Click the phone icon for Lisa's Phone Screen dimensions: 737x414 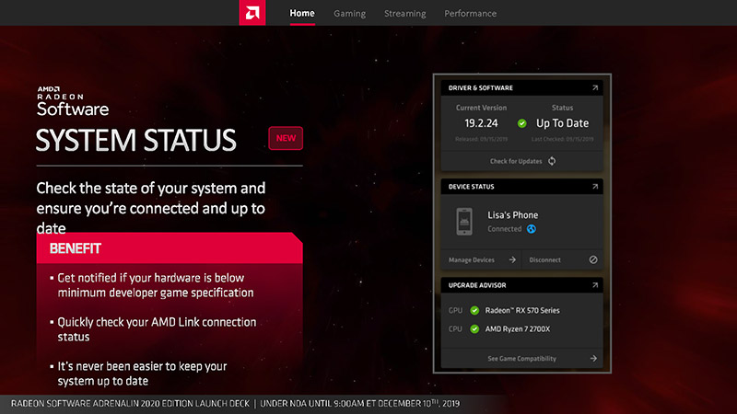[x=464, y=222]
